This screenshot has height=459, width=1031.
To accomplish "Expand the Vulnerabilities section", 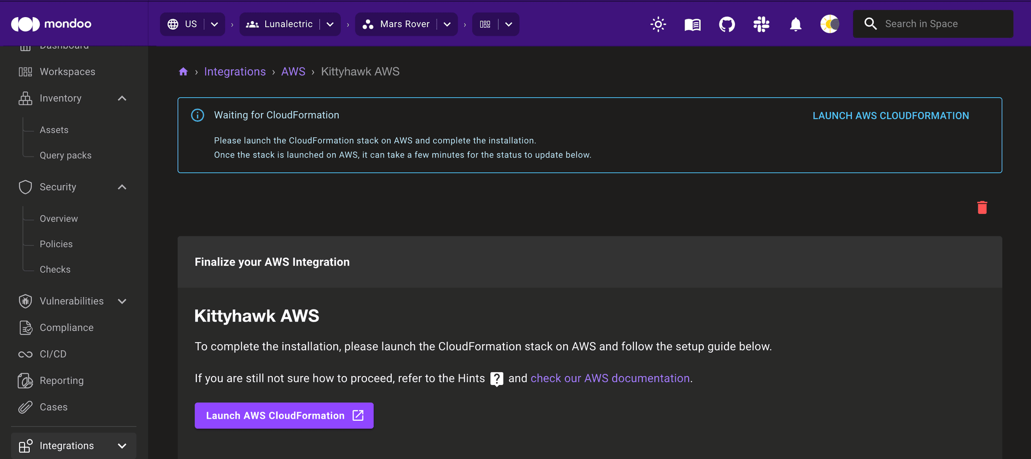I will point(122,301).
